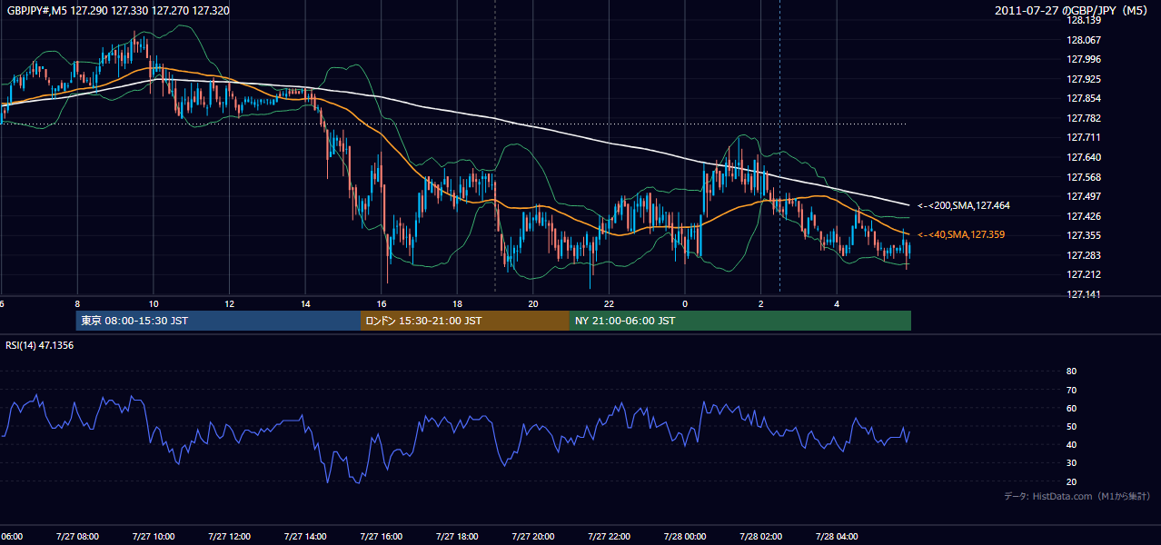
Task: Click bottom time label 7/27 16:00
Action: [x=382, y=537]
